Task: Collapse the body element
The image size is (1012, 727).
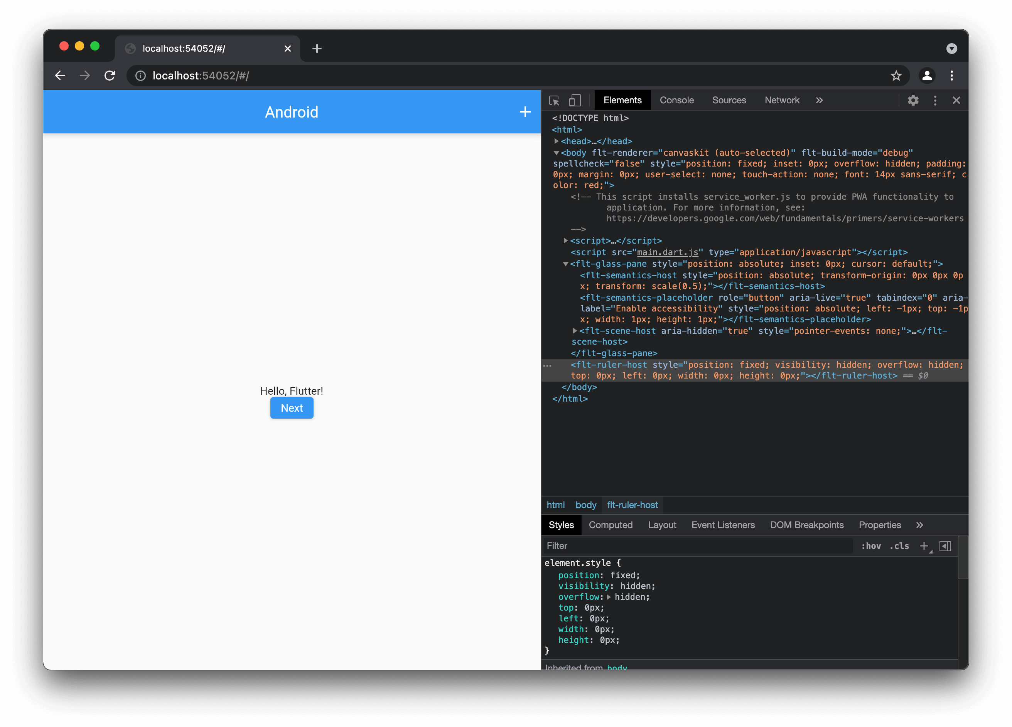Action: (x=557, y=153)
